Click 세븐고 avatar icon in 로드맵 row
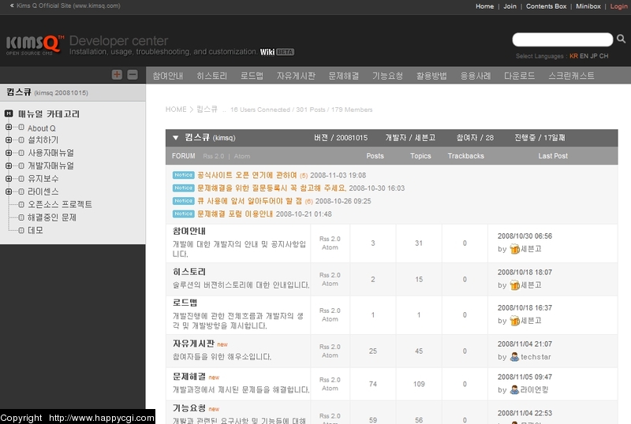The image size is (631, 424). (x=515, y=321)
